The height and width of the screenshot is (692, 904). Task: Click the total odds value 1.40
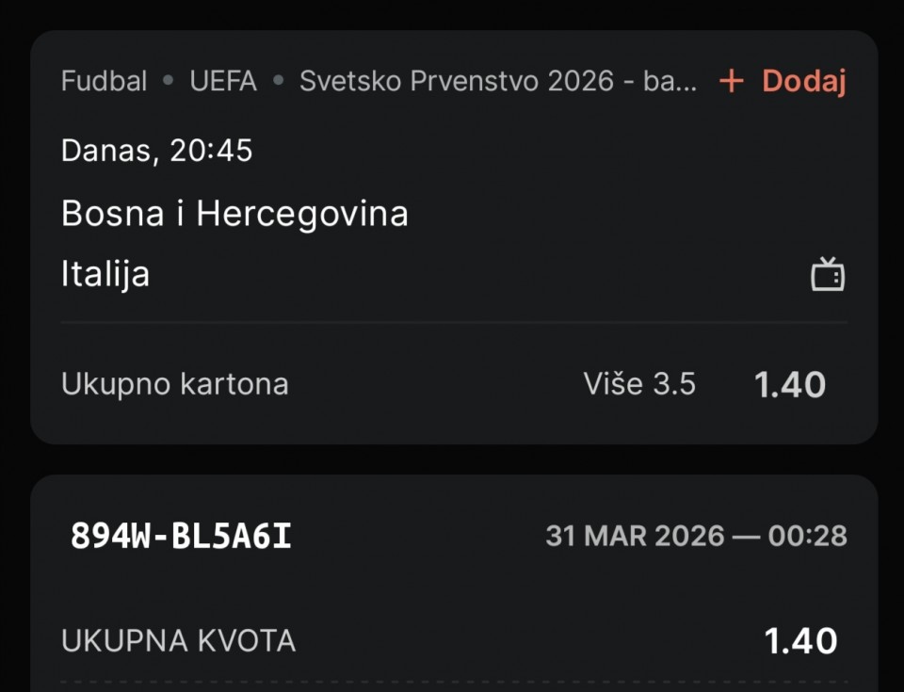click(799, 641)
